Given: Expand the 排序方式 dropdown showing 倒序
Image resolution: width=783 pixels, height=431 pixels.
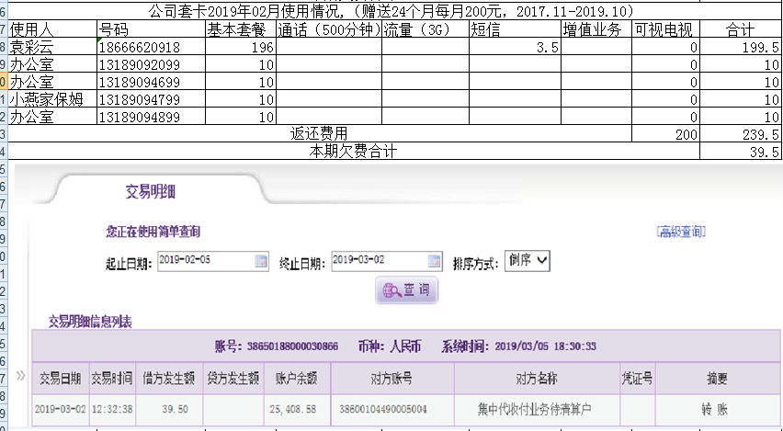Looking at the screenshot, I should coord(527,261).
